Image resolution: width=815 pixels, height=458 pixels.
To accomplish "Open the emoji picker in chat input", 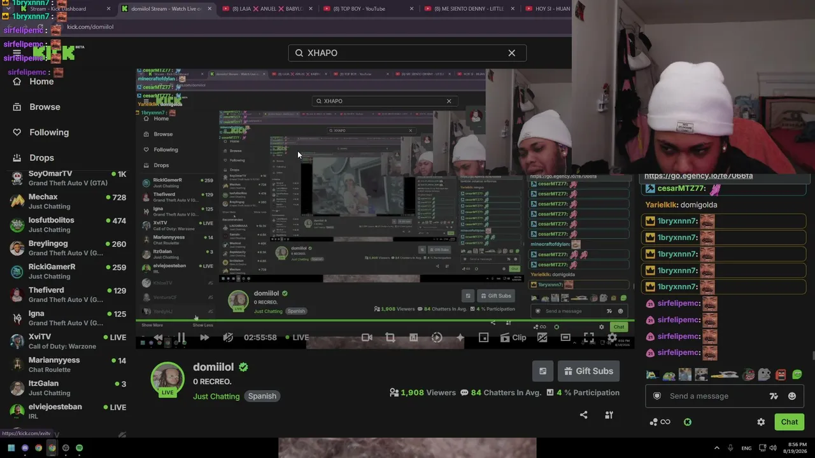I will tap(792, 396).
